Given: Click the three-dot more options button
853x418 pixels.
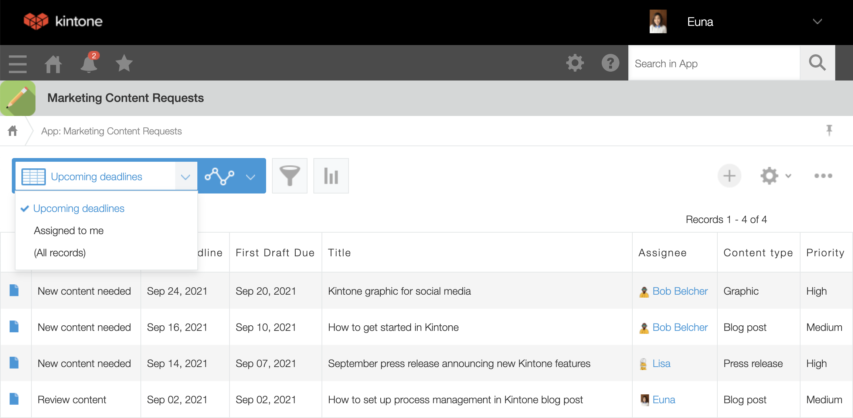Looking at the screenshot, I should pos(823,176).
